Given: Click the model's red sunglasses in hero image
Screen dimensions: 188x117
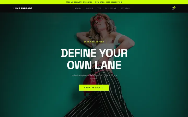Looking at the screenshot, I should click(x=98, y=20).
